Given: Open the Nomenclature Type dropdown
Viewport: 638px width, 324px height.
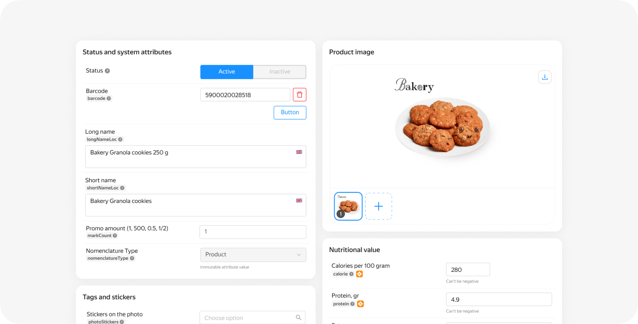Looking at the screenshot, I should click(x=253, y=255).
